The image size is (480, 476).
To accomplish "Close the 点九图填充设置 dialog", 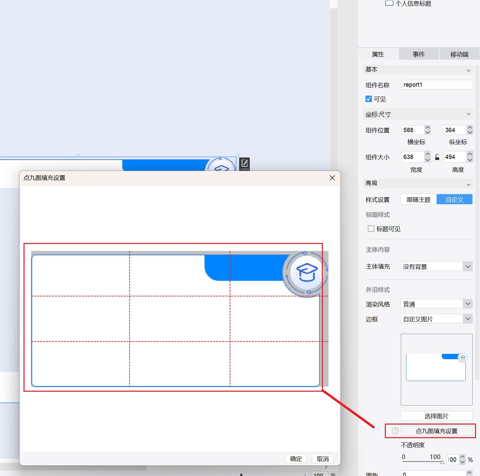I will pyautogui.click(x=332, y=178).
